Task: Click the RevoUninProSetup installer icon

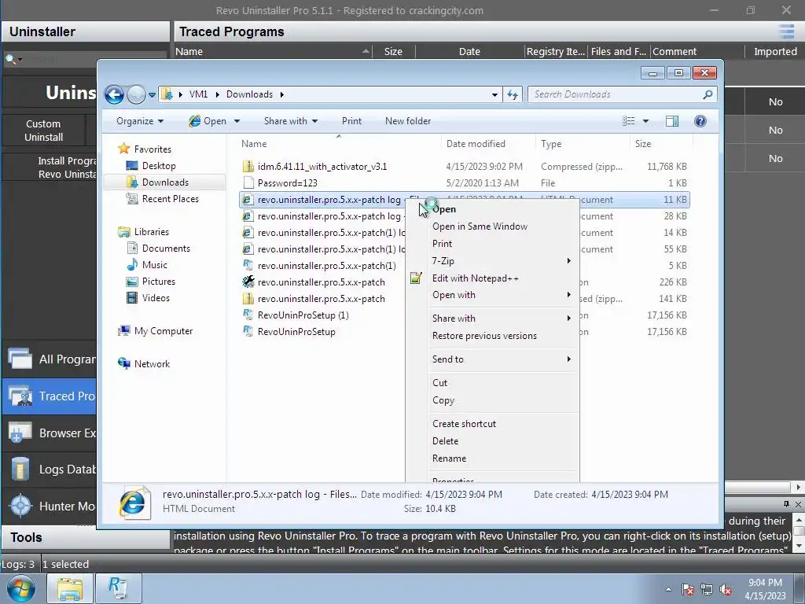Action: [x=248, y=331]
